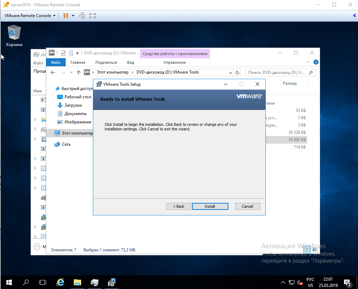Open the Файл tab in Explorer
The width and height of the screenshot is (358, 289).
pyautogui.click(x=56, y=62)
